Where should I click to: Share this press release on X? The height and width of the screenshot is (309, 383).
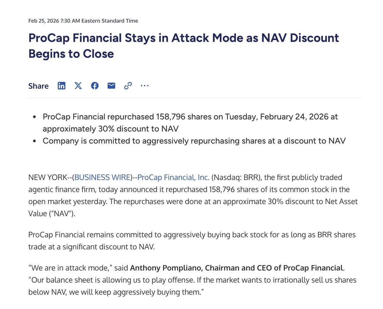point(78,86)
